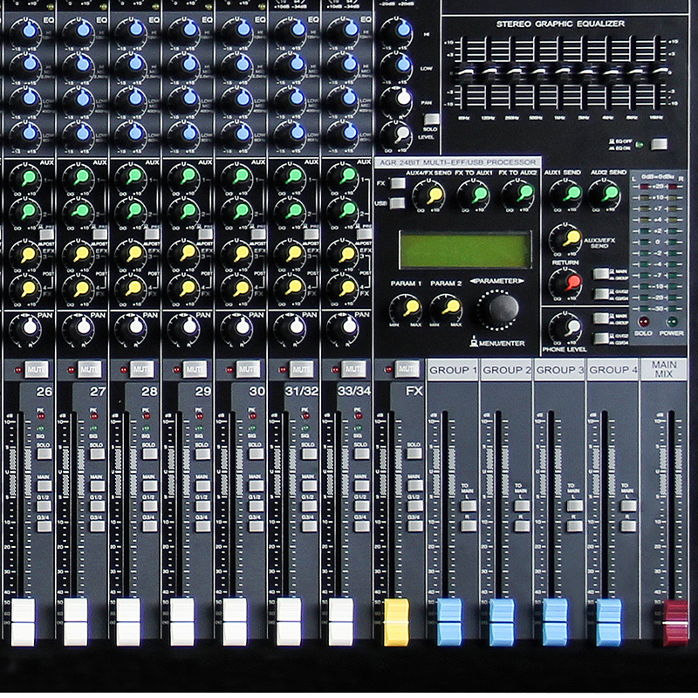Click the red RETURN knob

coord(565,283)
